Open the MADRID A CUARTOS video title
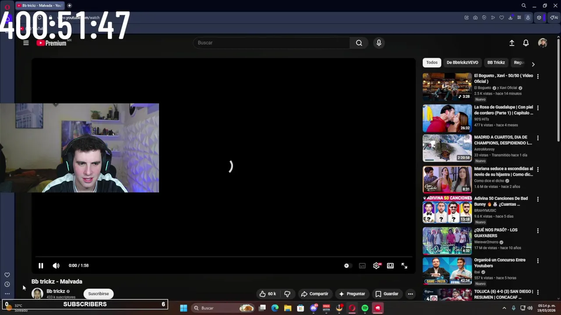 [503, 140]
